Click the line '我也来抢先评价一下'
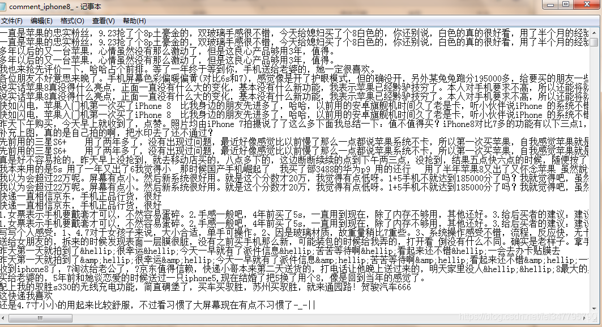602x327 pixels. coord(187,69)
